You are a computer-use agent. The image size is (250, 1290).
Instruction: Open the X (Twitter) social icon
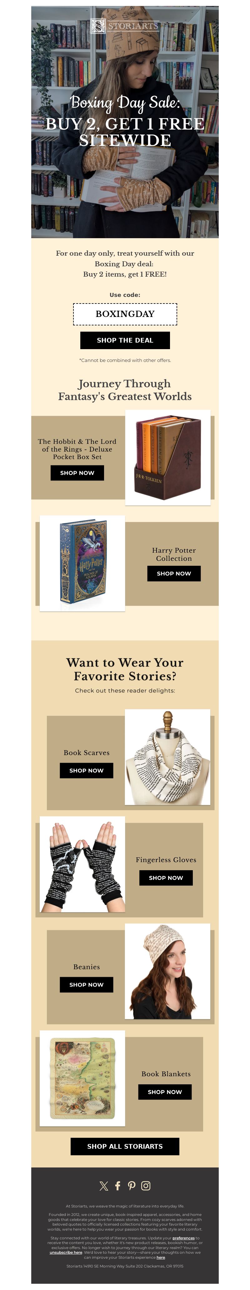coord(104,1186)
